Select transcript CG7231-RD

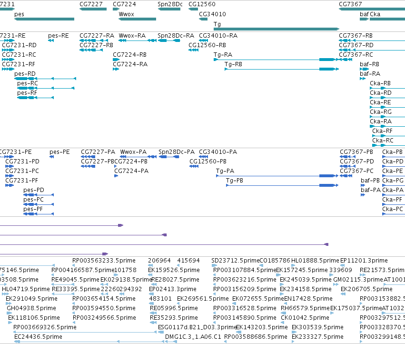8,50
